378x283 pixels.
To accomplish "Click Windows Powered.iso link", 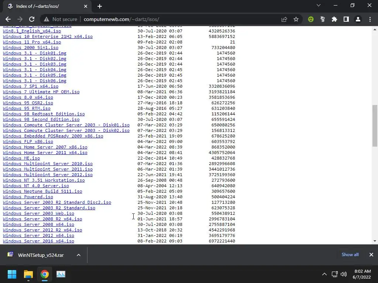I will click(x=28, y=197).
